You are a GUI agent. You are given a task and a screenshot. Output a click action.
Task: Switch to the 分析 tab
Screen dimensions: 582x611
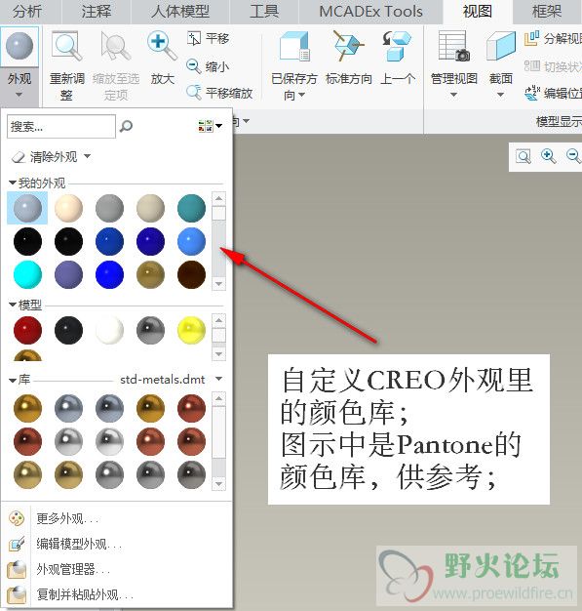(27, 12)
